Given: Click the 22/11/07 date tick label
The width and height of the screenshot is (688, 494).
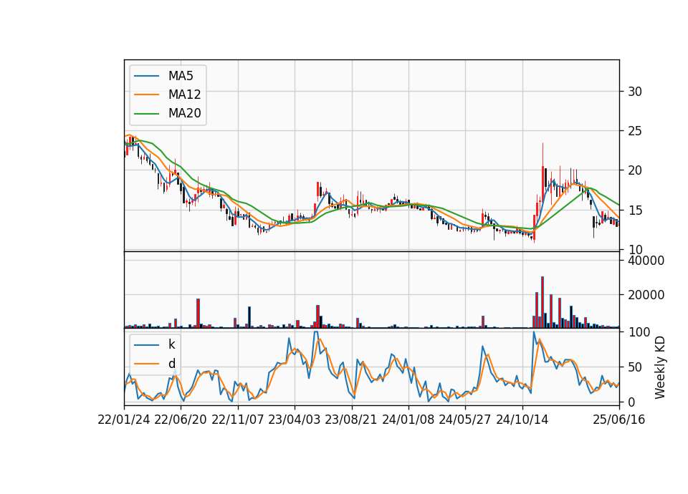Looking at the screenshot, I should pos(238,420).
